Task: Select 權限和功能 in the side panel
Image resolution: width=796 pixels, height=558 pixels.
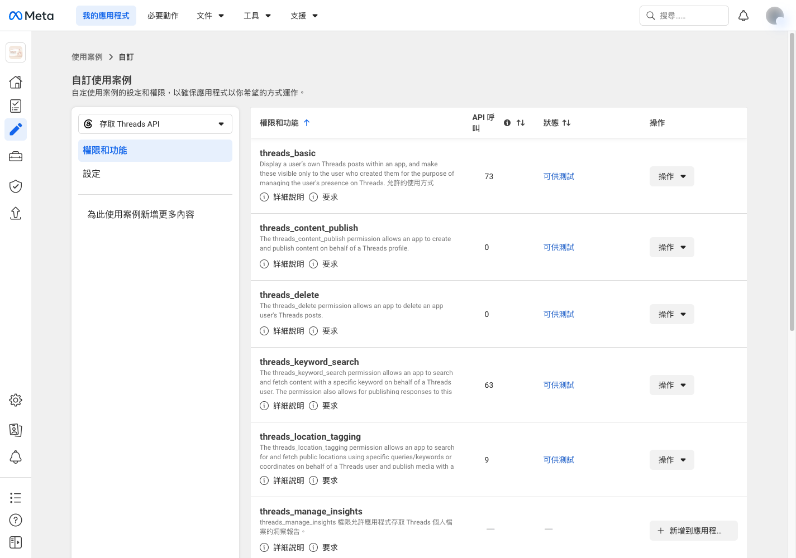Action: pyautogui.click(x=155, y=151)
